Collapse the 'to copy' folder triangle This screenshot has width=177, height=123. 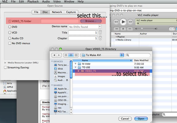click(76, 64)
